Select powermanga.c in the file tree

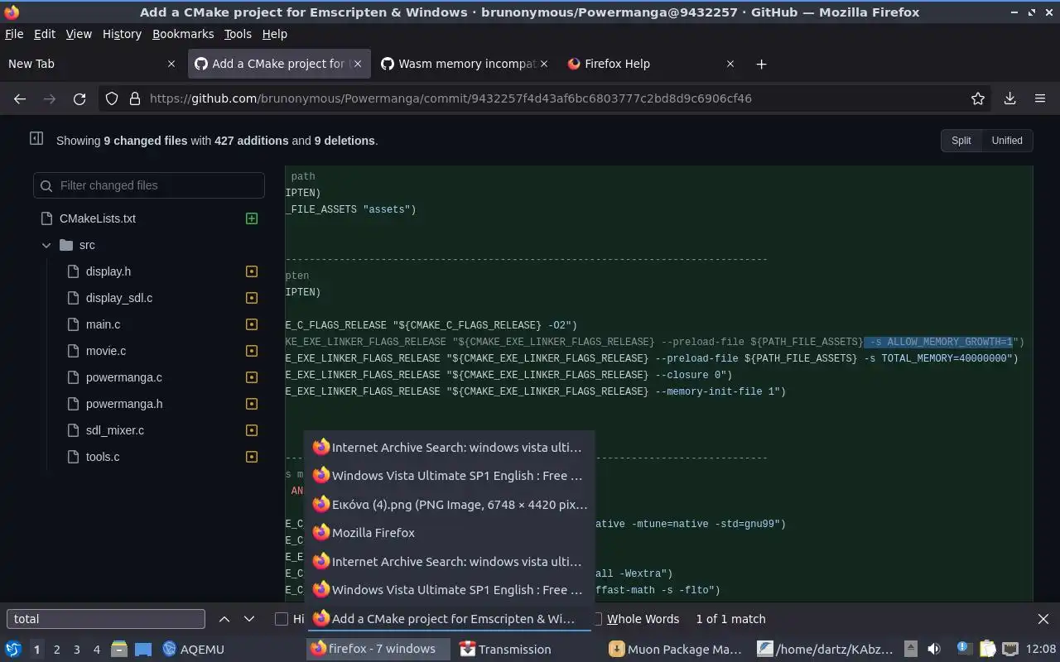[124, 377]
